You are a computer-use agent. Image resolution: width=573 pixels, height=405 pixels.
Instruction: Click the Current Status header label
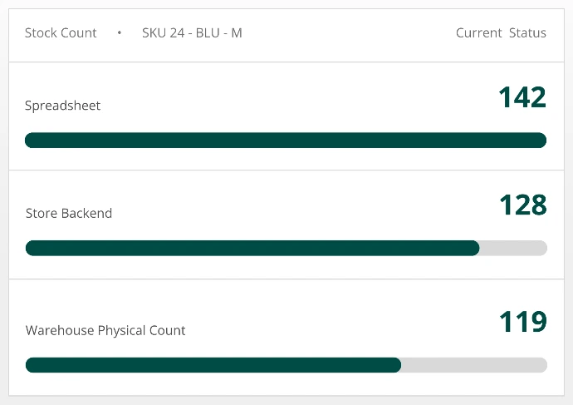(x=501, y=33)
